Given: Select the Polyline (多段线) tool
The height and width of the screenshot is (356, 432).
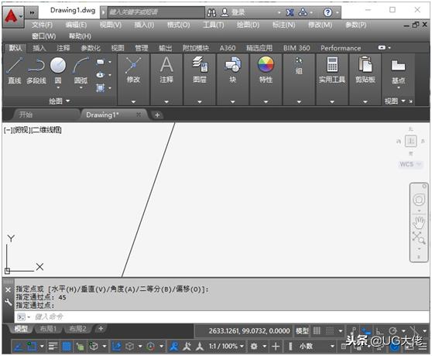Looking at the screenshot, I should (x=36, y=70).
